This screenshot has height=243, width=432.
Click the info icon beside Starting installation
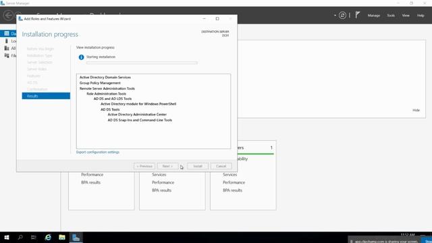click(81, 57)
